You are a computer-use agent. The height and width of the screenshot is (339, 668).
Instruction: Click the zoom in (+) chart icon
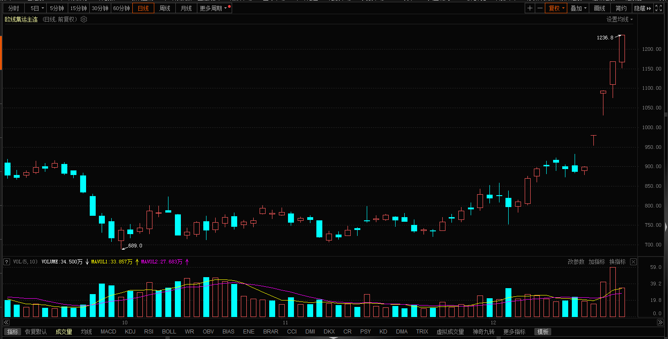(530, 8)
